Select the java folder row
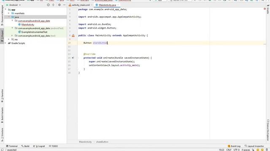Image resolution: width=270 pixels, height=151 pixels. 35,17
